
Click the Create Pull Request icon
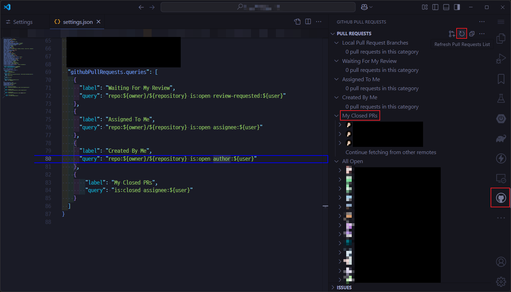[x=452, y=34]
